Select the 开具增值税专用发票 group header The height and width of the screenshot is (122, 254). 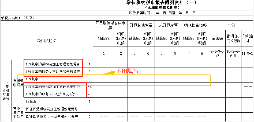pos(110,25)
